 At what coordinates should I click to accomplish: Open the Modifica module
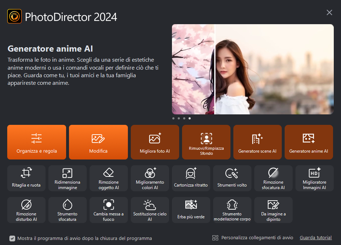(x=98, y=142)
